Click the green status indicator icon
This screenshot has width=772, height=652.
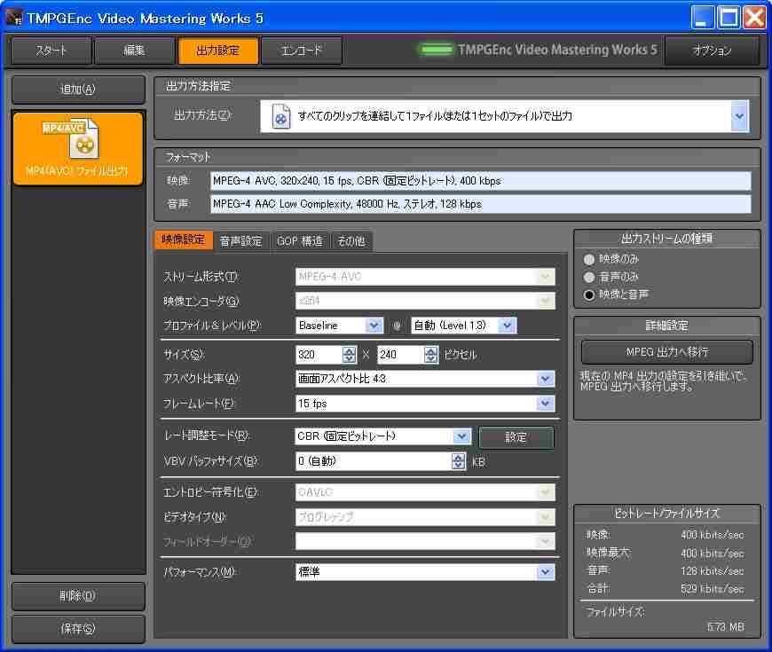tap(435, 51)
